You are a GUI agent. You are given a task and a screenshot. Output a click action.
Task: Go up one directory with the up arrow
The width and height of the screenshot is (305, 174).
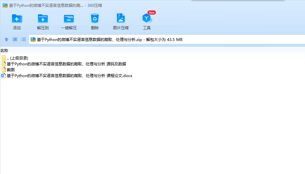coord(6,39)
